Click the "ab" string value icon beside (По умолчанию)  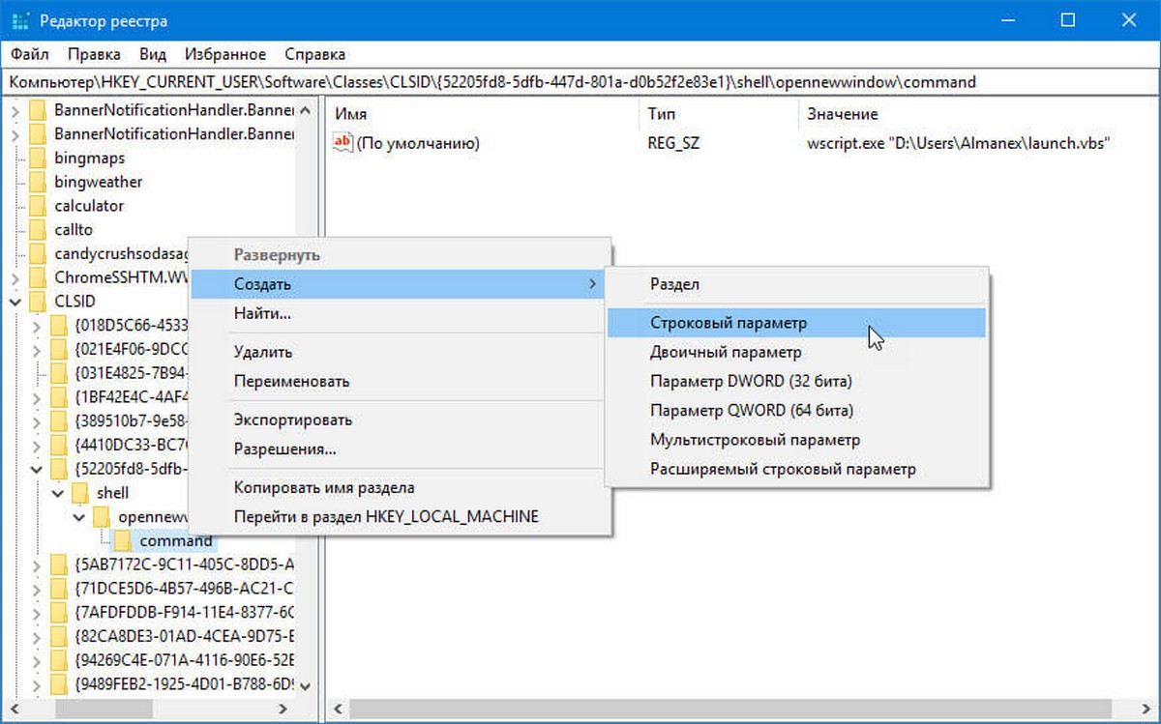(x=342, y=142)
